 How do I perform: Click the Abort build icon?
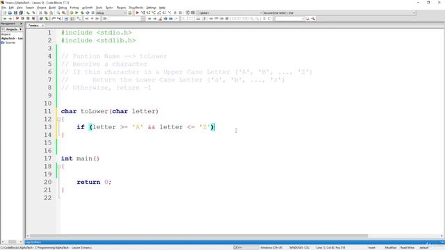click(92, 12)
